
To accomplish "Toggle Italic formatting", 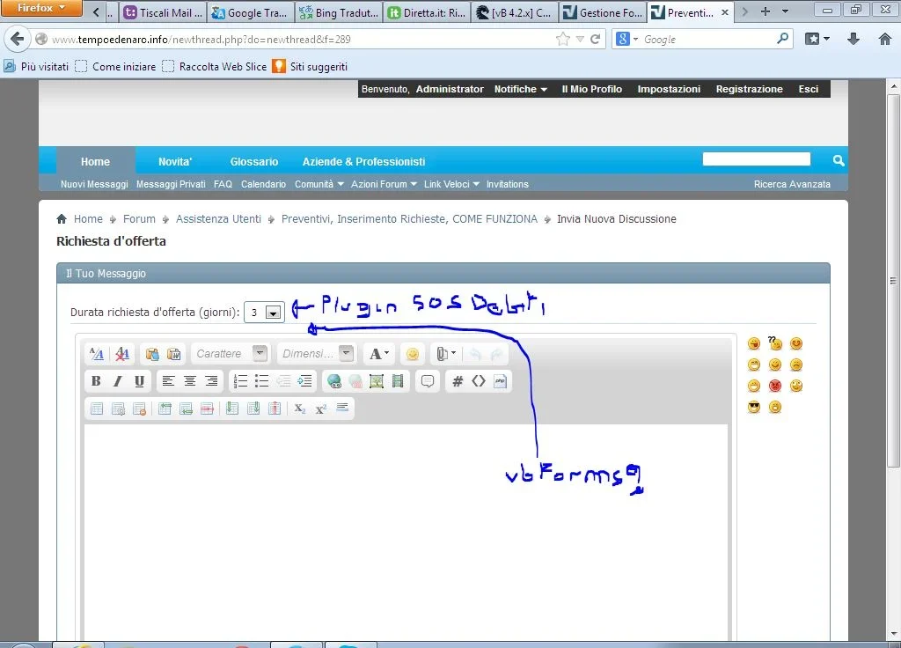I will pyautogui.click(x=118, y=380).
